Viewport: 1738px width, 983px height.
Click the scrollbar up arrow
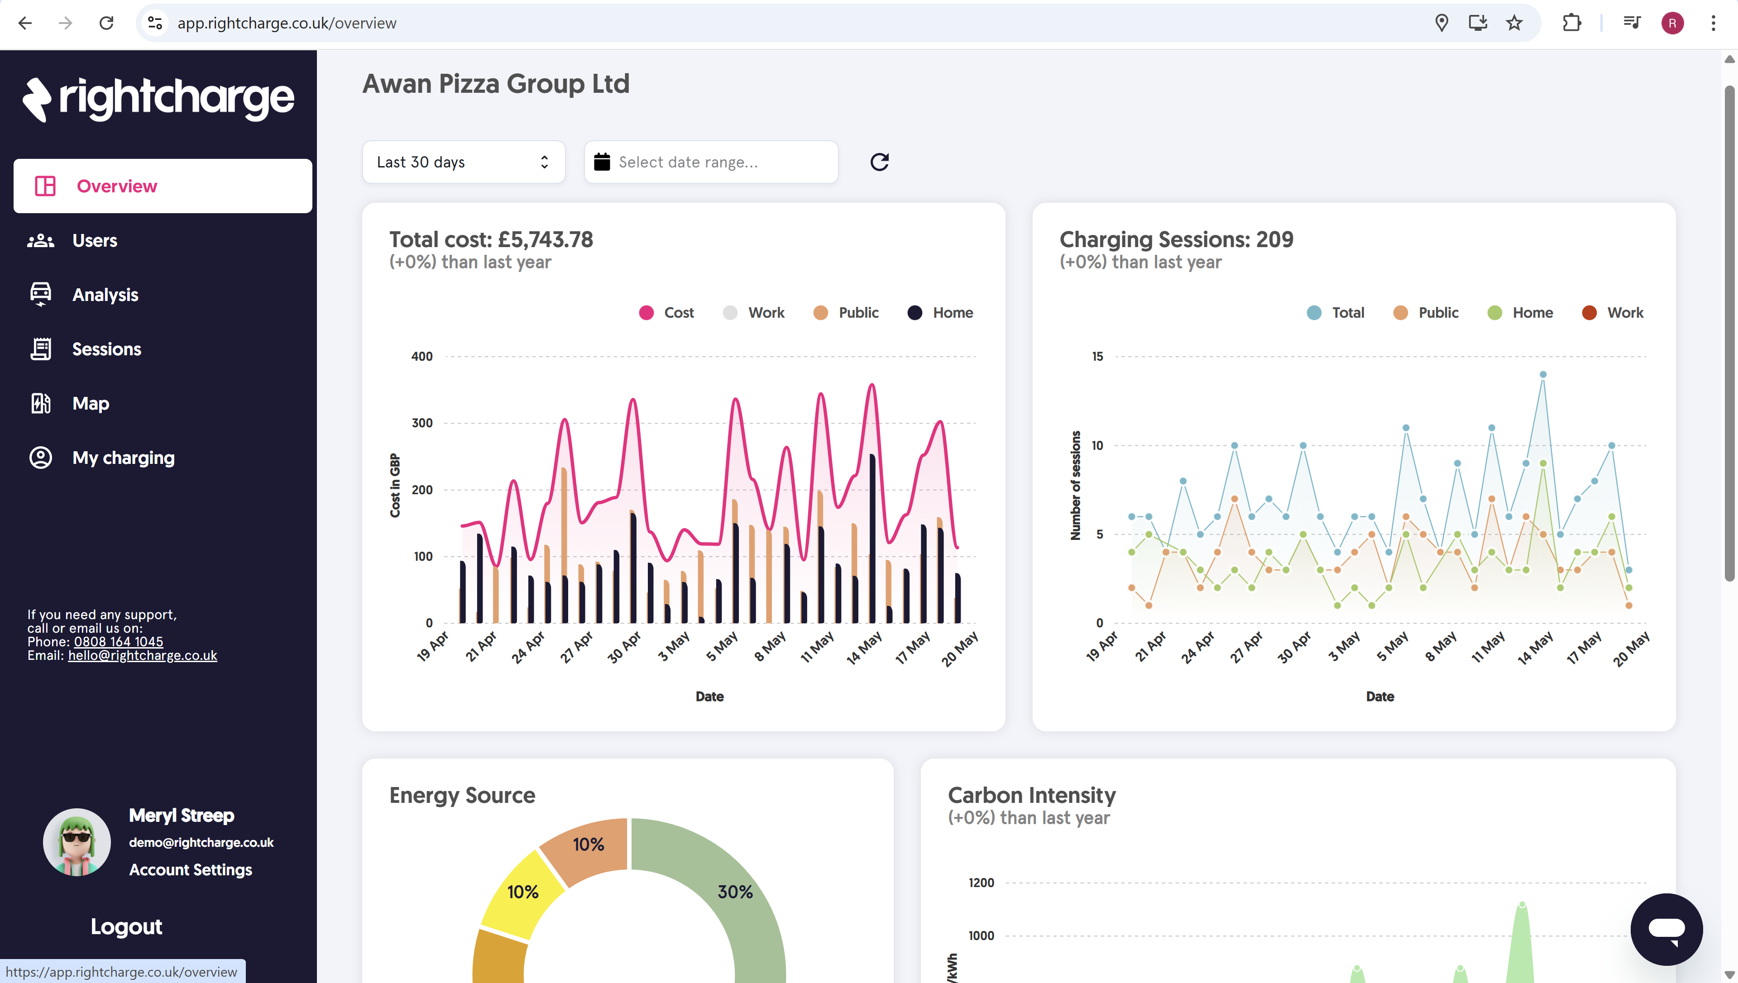(1729, 59)
